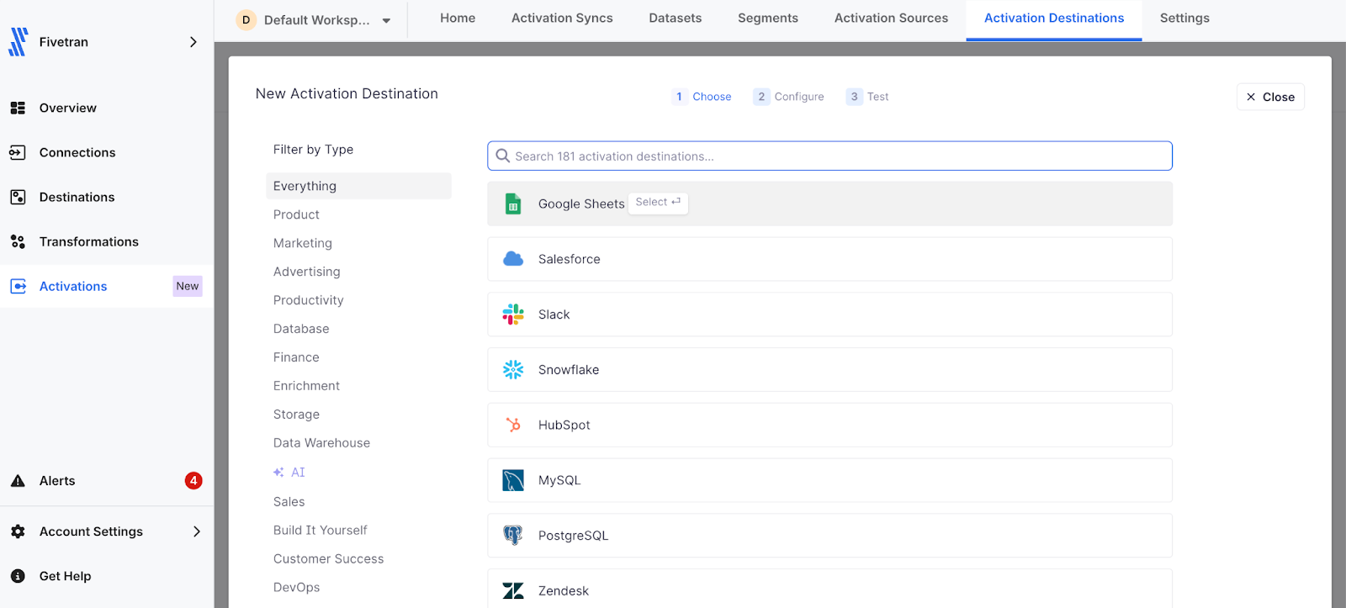The width and height of the screenshot is (1346, 608).
Task: Click the Google Sheets logo icon
Action: (x=513, y=204)
